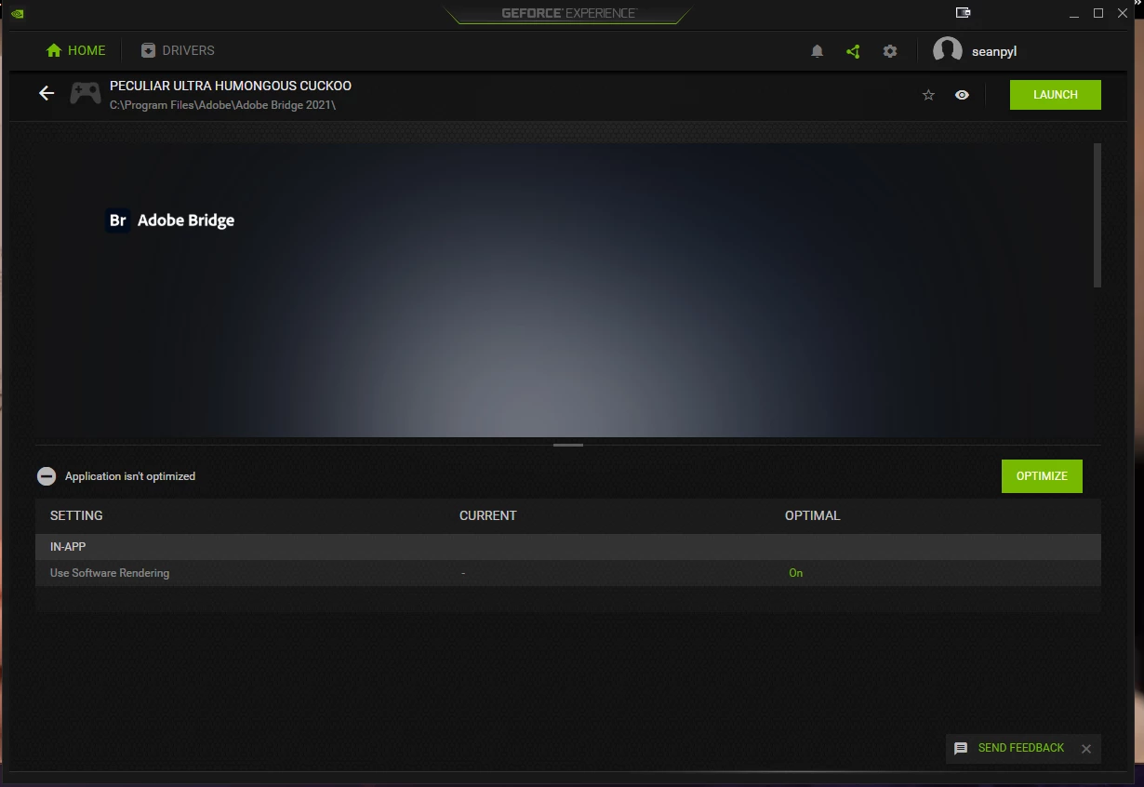Click the NVIDIA logo in title bar

click(18, 13)
